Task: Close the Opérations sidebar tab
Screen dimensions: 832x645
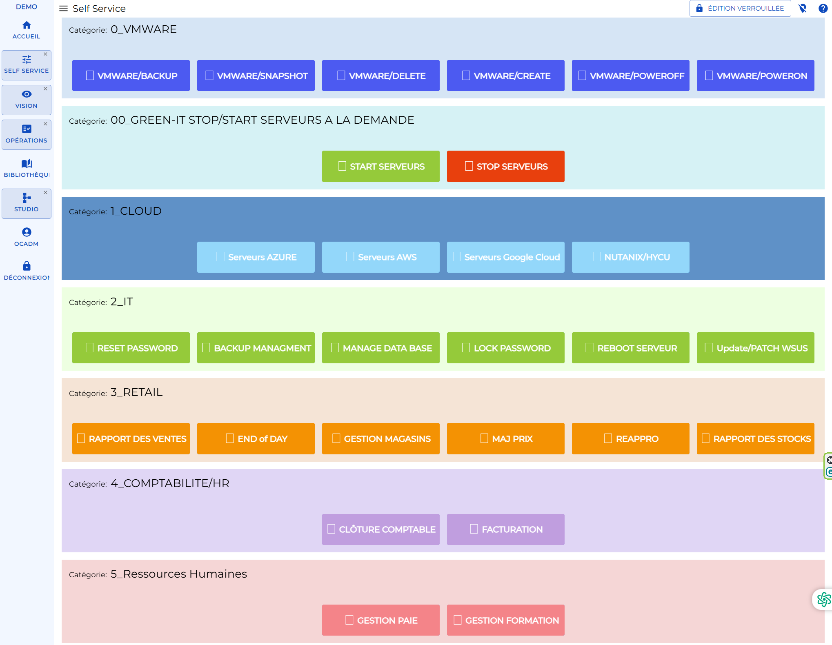Action: 45,124
